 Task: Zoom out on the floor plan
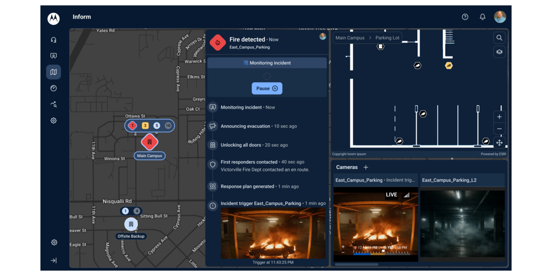click(499, 129)
